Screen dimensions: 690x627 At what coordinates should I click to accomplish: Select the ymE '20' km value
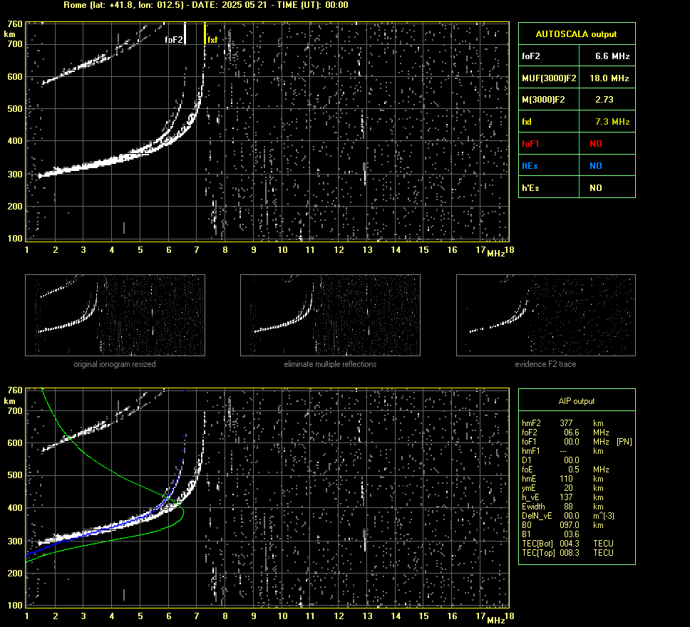coord(568,487)
